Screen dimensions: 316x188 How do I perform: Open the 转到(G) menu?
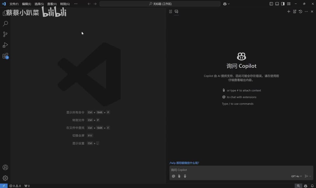[65, 4]
